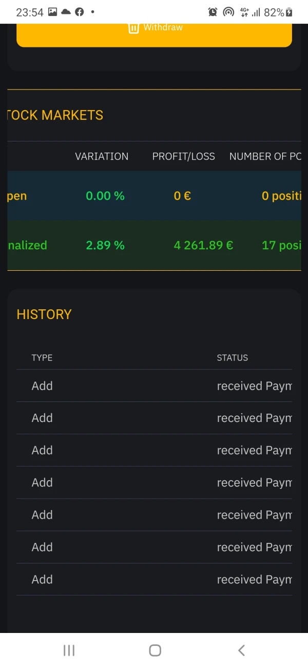Tap the alarm clock status icon
This screenshot has width=308, height=669.
coord(213,12)
